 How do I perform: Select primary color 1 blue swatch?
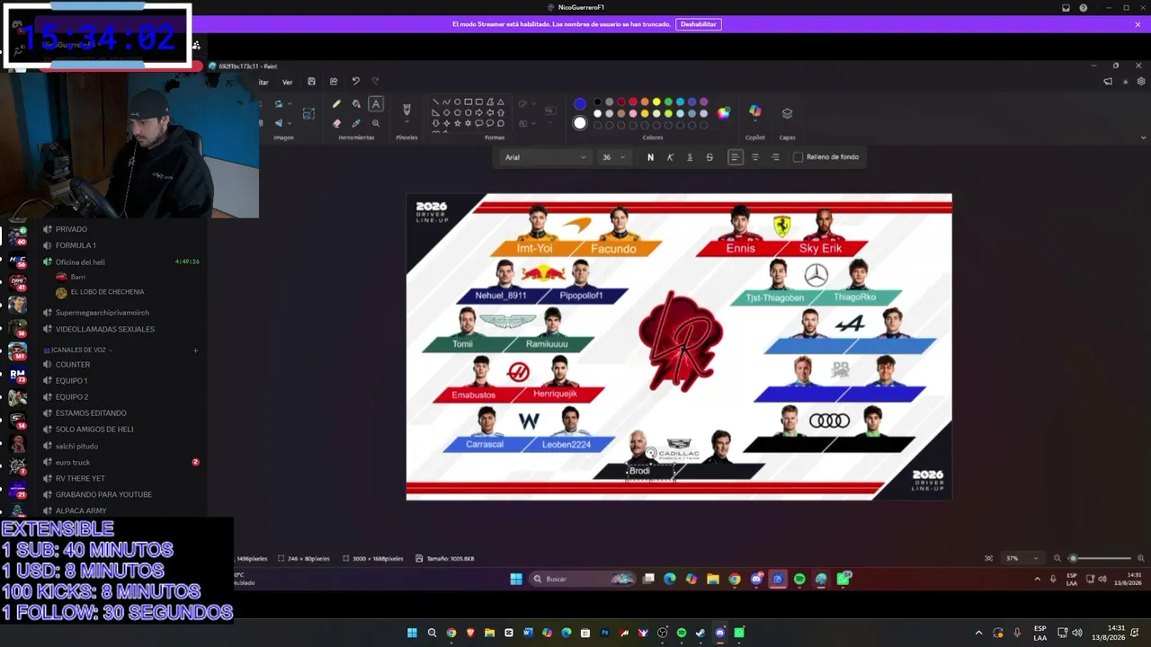(x=580, y=104)
